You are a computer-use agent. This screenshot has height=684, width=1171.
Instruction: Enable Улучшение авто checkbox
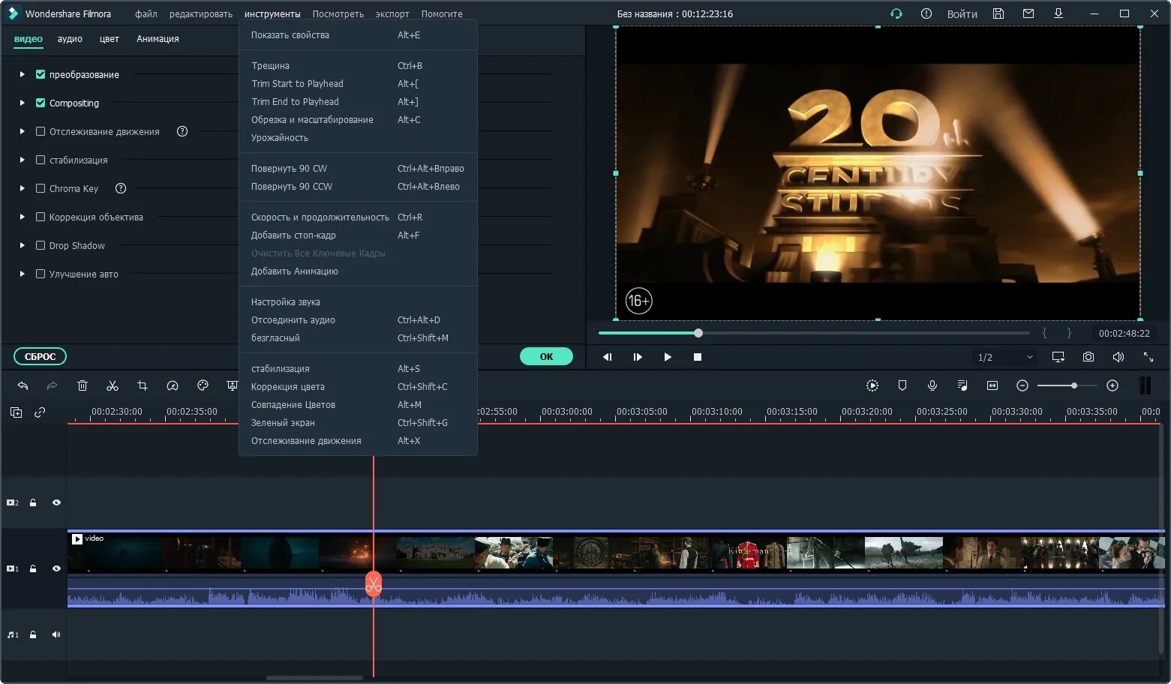click(41, 274)
